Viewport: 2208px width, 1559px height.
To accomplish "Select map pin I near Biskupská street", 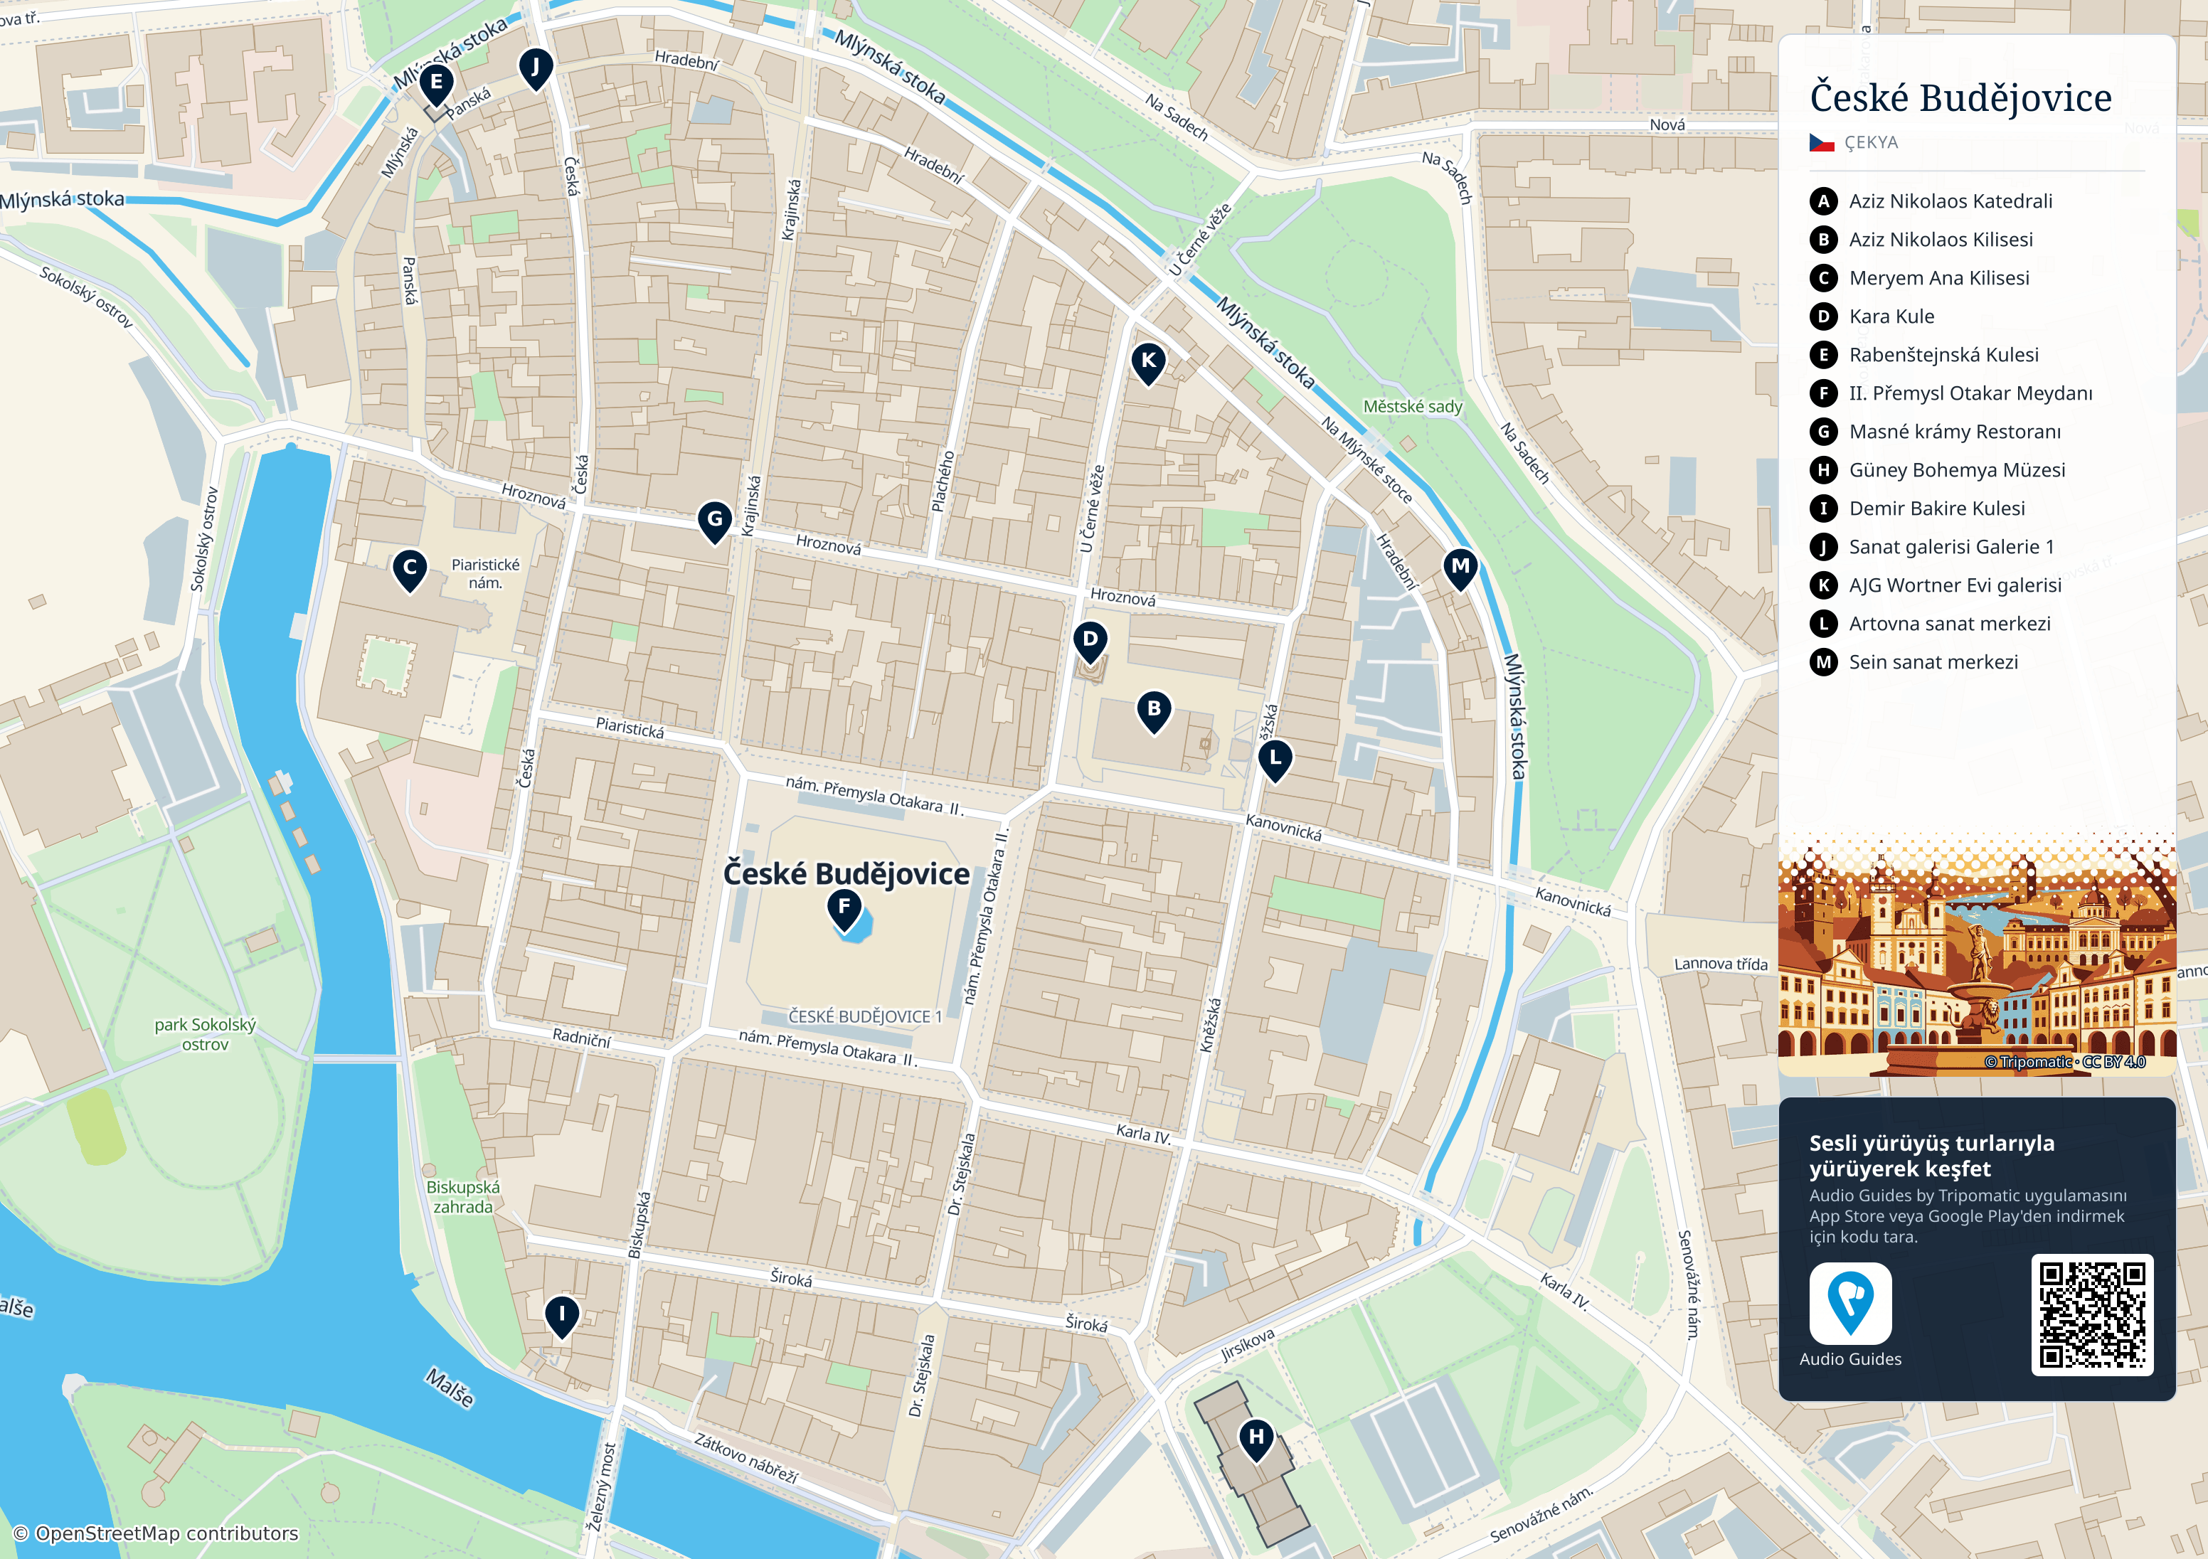I will click(562, 1316).
